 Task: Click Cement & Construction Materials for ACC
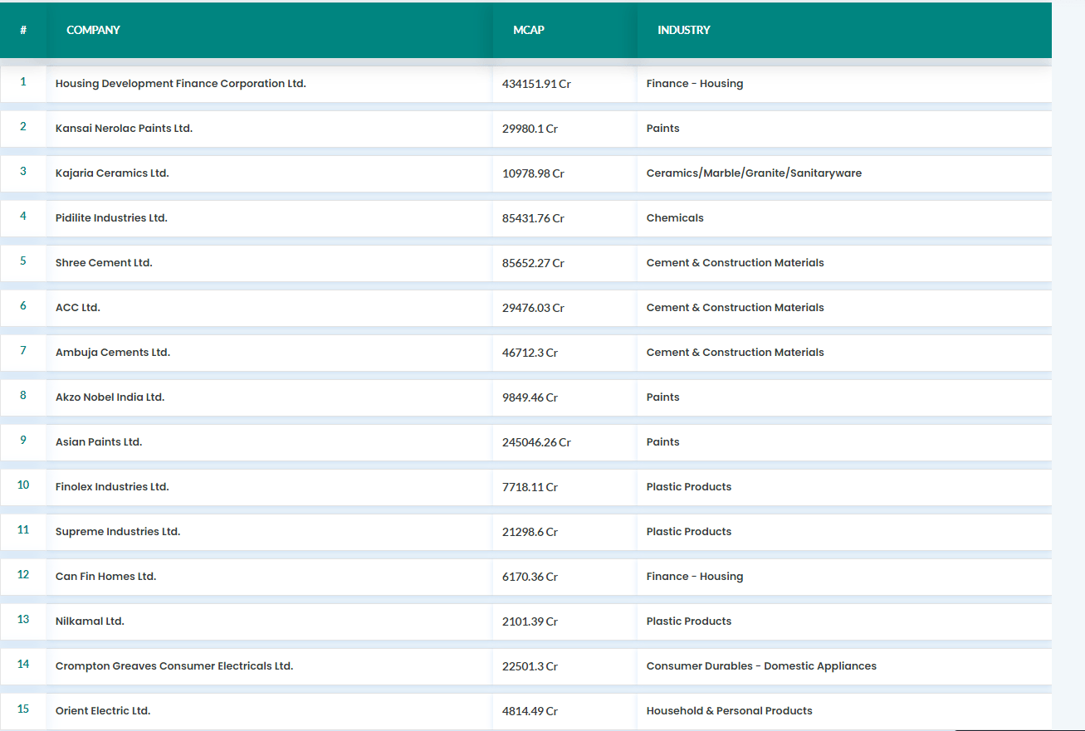pyautogui.click(x=736, y=308)
